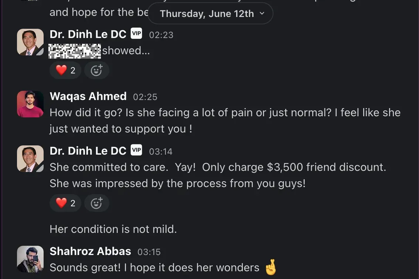Click the Dr. Dinh Le DC name on the 03:14 message
Screen dimensions: 419x279
point(88,151)
